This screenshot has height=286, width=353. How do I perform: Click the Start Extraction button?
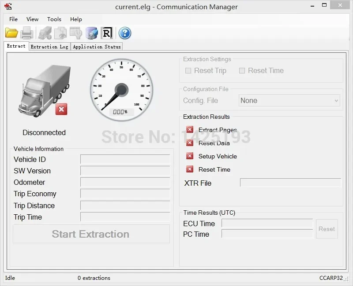[x=91, y=234]
